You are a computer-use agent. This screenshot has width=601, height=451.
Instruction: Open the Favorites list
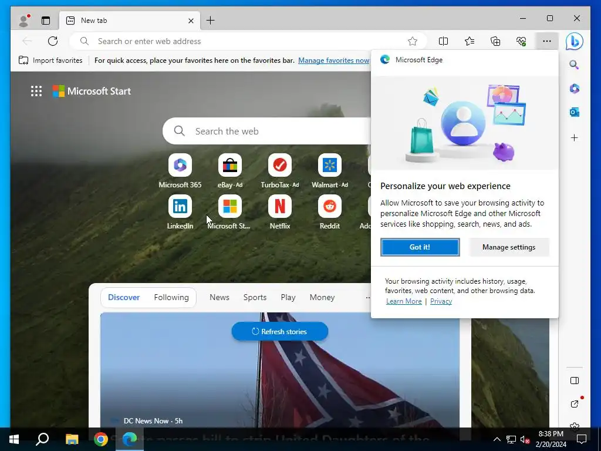[469, 41]
